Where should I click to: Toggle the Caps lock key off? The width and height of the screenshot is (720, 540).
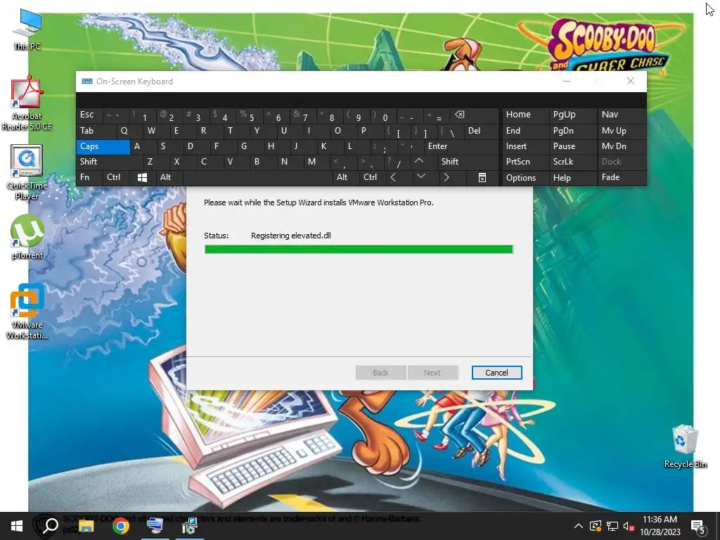103,147
